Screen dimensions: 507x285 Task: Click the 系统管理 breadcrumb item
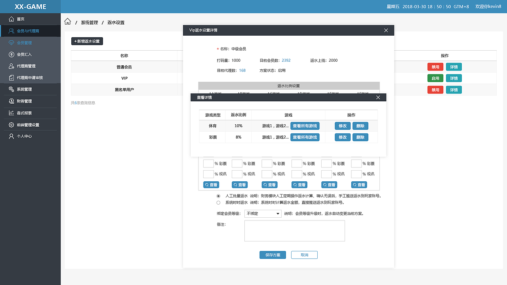pyautogui.click(x=90, y=23)
